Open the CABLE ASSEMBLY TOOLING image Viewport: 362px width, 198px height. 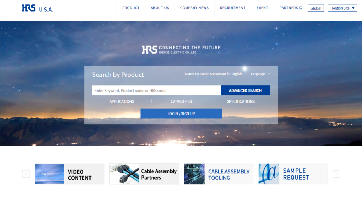194,174
